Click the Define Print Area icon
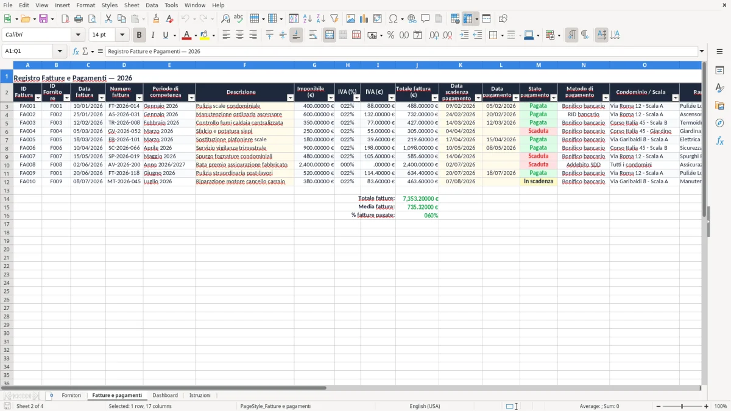 pos(455,19)
